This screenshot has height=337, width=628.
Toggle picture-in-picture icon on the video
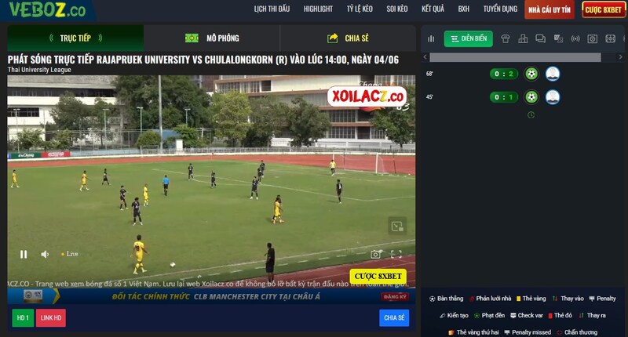pos(397,226)
